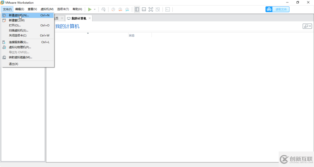314x167 pixels.
Task: Choose 打开(O)... from file menu
Action: (28, 25)
